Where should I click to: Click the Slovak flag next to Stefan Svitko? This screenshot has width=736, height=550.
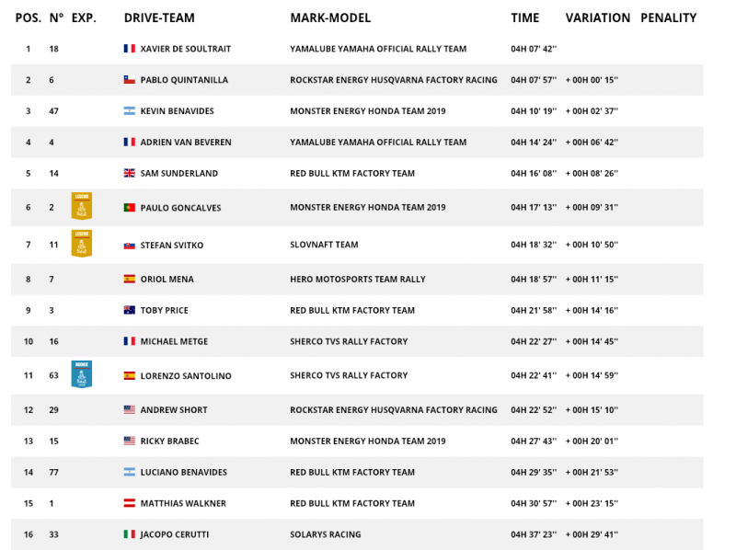coord(130,245)
